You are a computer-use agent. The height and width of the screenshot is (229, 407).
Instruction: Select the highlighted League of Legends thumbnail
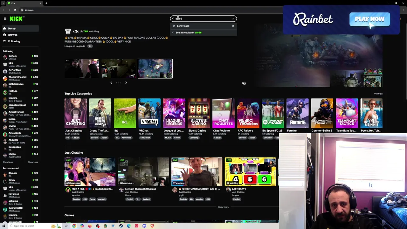click(155, 68)
